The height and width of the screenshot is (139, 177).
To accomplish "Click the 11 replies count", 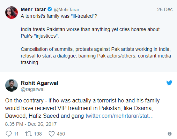I will [16, 134].
